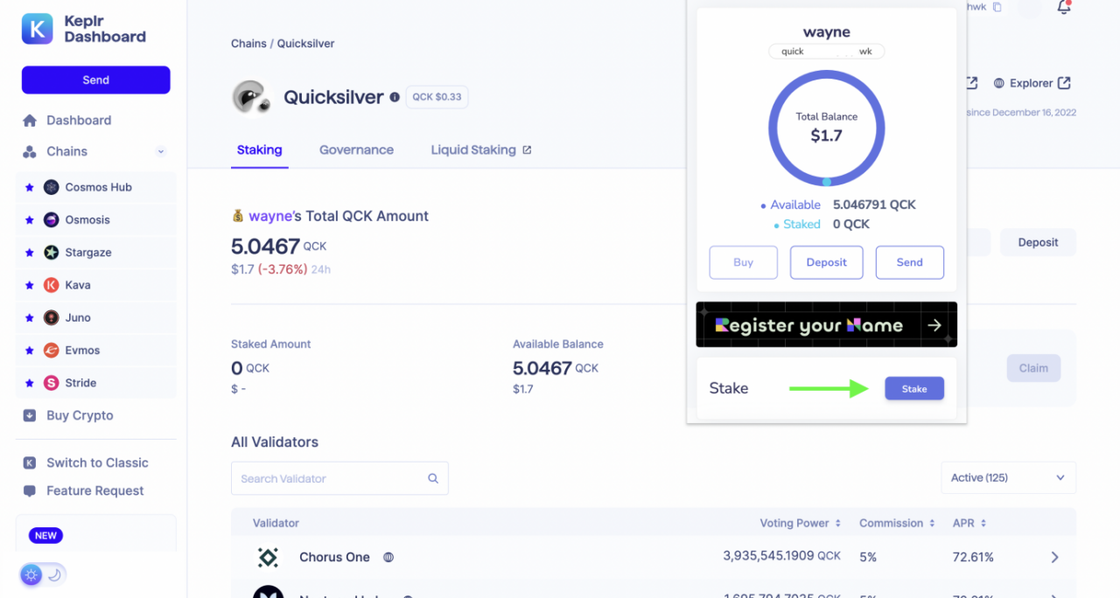Viewport: 1120px width, 598px height.
Task: Toggle favorite star for Stargaze
Action: point(29,253)
